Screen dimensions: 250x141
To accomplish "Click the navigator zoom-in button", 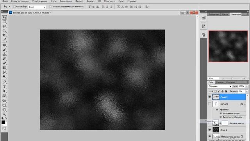I will (243, 78).
